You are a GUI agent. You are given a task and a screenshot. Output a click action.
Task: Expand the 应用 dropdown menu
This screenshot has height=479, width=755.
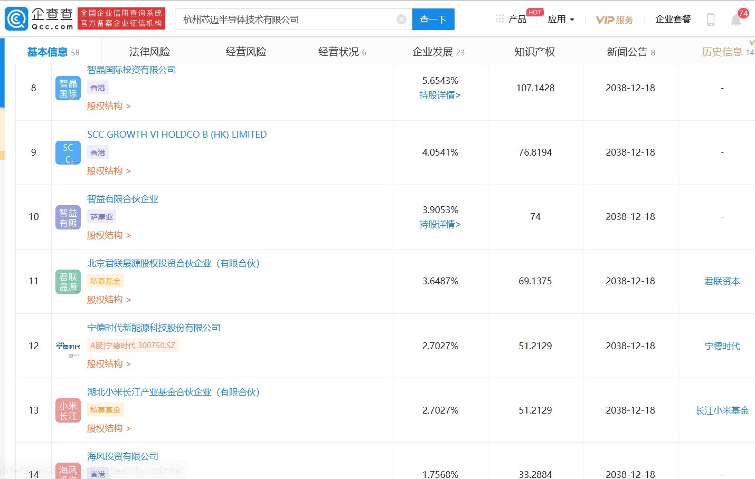[x=561, y=20]
